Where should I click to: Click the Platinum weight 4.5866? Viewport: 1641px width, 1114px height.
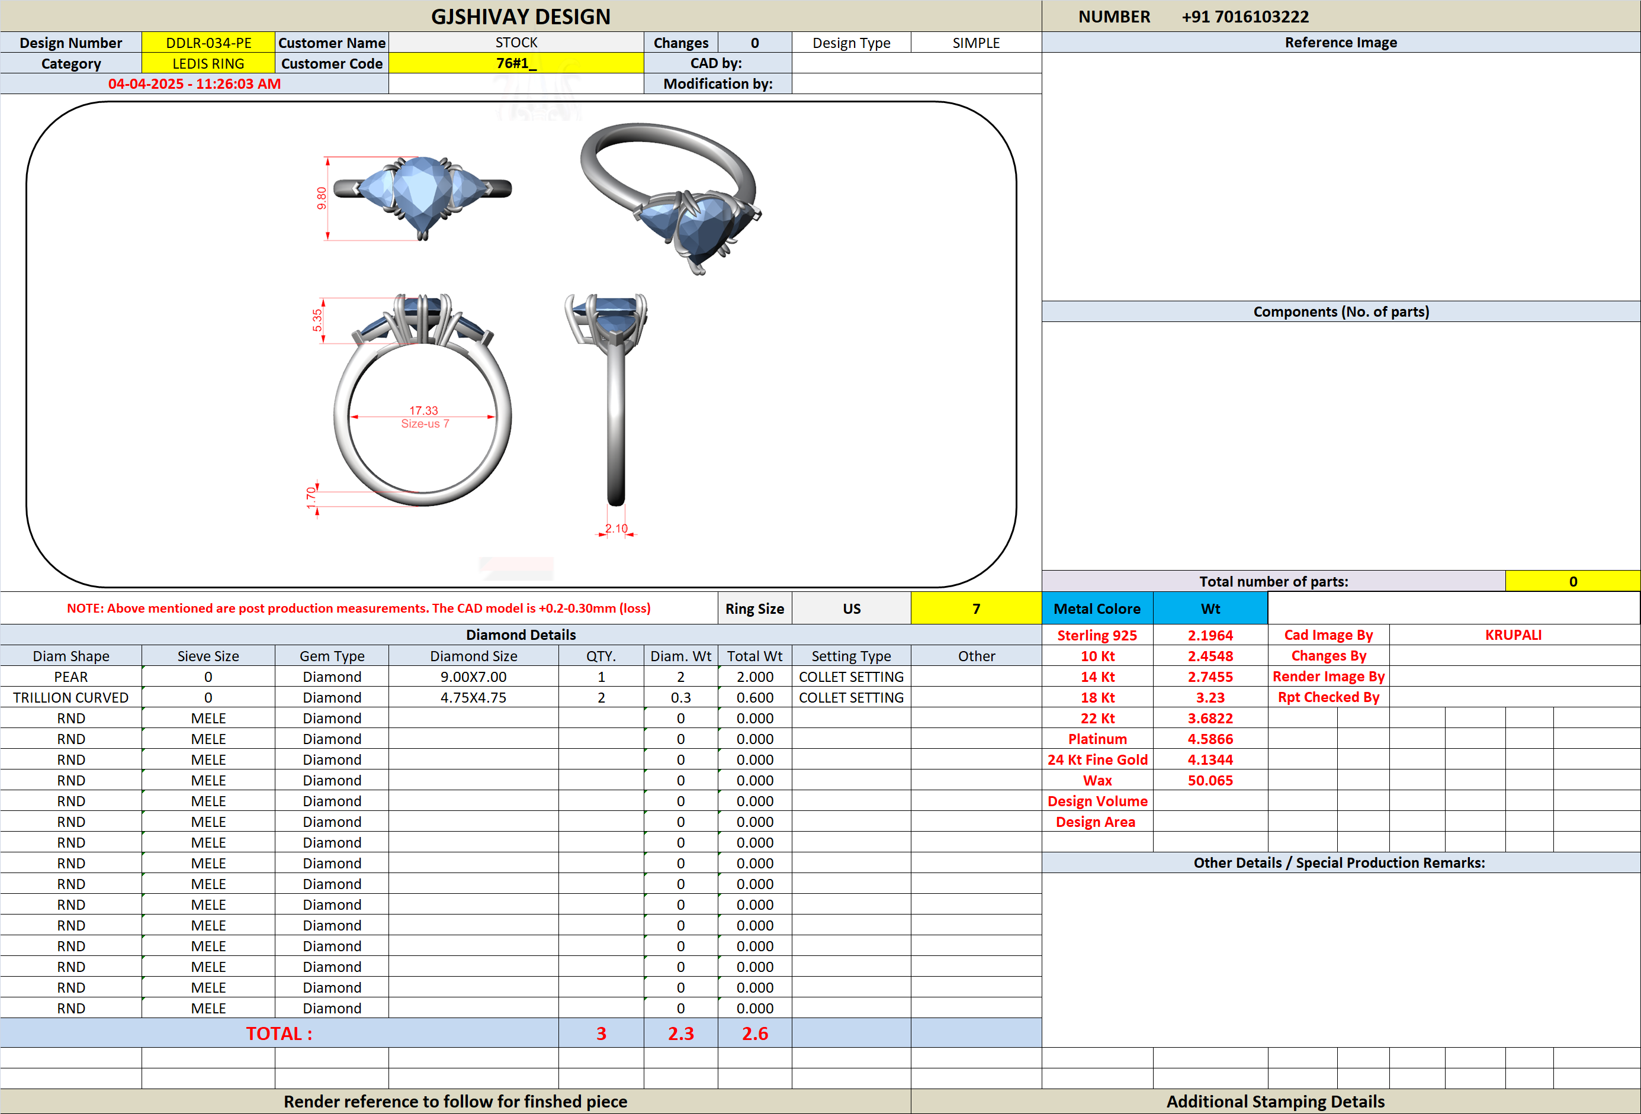point(1210,739)
